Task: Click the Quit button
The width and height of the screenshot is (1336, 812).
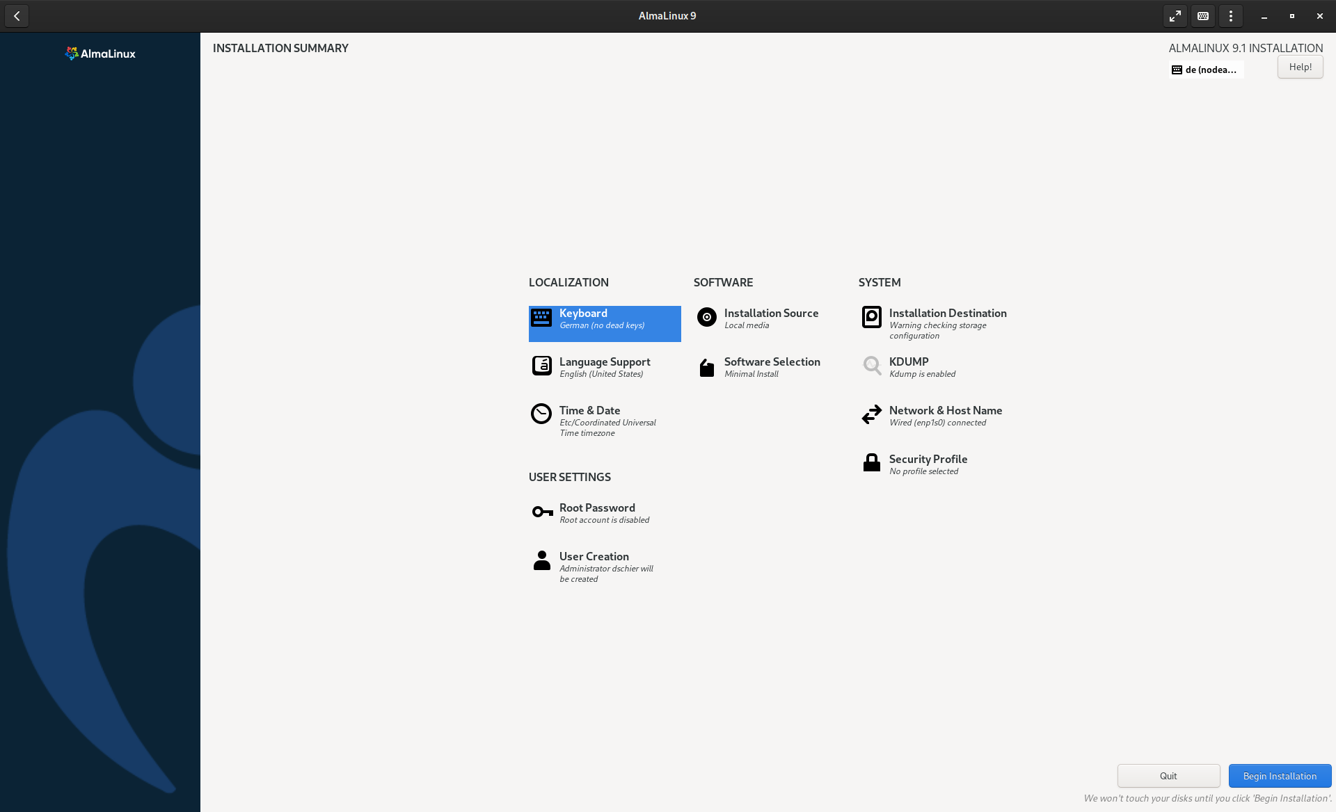Action: point(1168,776)
